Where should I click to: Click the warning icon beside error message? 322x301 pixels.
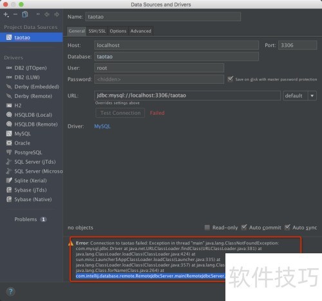[71, 243]
